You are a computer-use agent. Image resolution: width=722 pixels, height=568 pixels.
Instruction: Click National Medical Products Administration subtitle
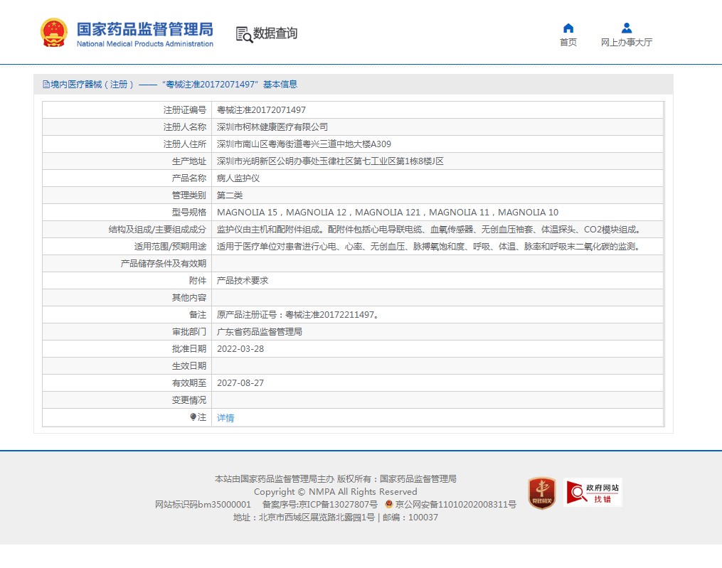point(145,44)
